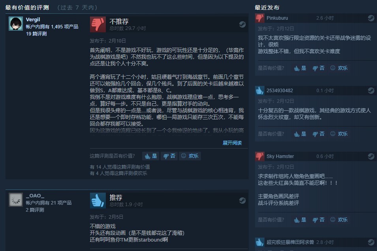377x251 pixels.
Task: Vote 是 on Pinkuburu's recent review
Action: (x=300, y=68)
